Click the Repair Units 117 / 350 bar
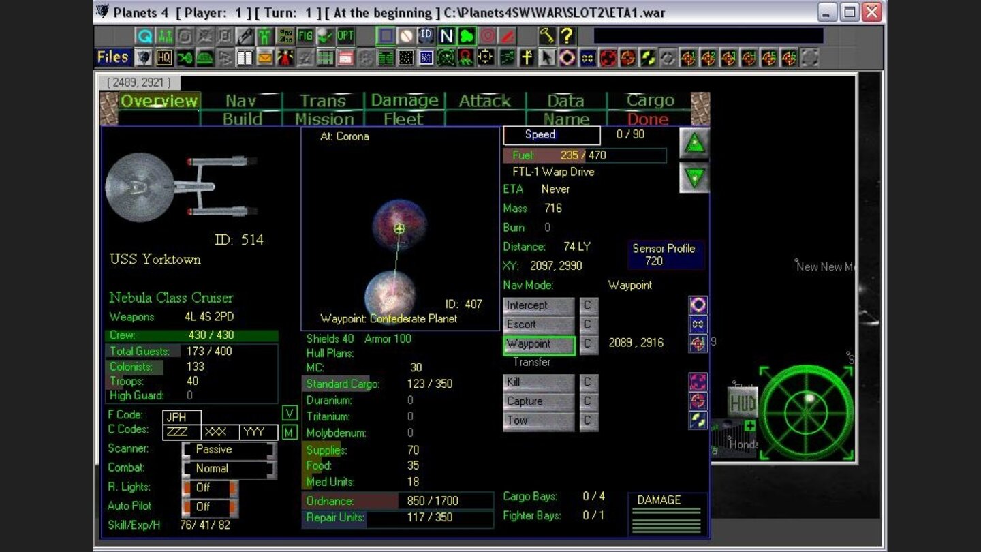Image resolution: width=981 pixels, height=552 pixels. click(x=398, y=518)
